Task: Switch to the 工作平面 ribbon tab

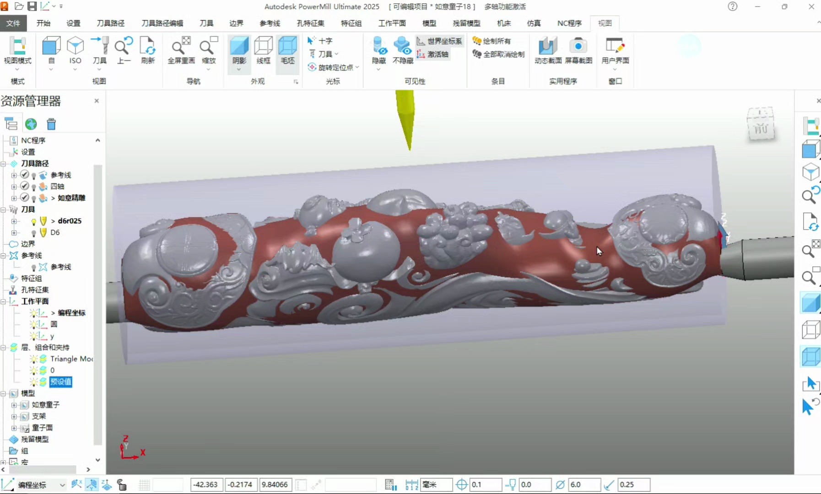Action: tap(392, 23)
